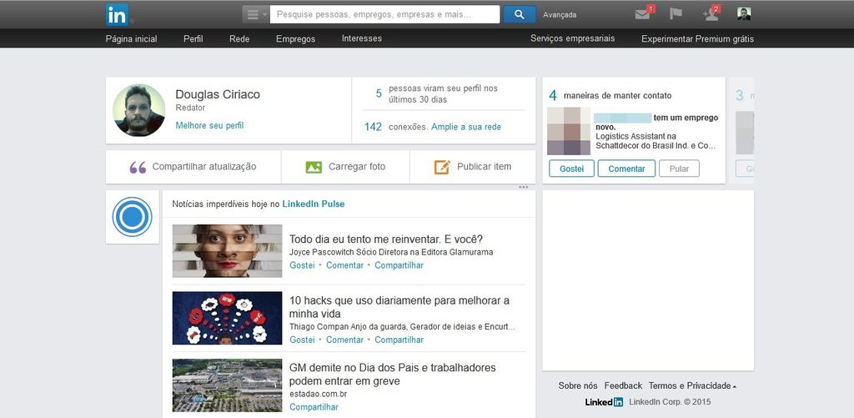The width and height of the screenshot is (854, 418).
Task: Open the account profile thumbnail menu
Action: pos(744,14)
